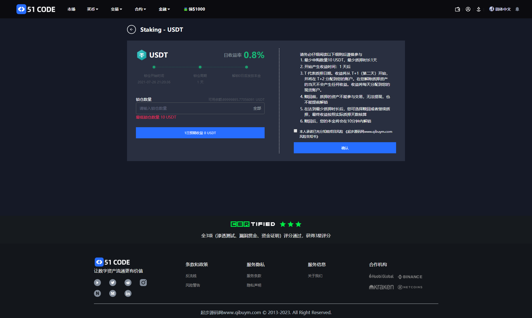This screenshot has width=532, height=318.
Task: Click the blue 确认 confirm button
Action: (345, 148)
